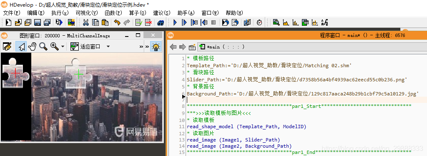Reset program execution icon
Image resolution: width=427 pixels, height=156 pixels.
pyautogui.click(x=226, y=22)
